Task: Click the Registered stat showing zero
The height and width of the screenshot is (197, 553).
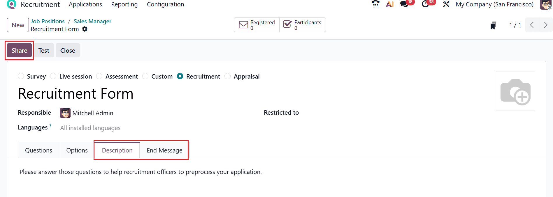Action: [256, 24]
